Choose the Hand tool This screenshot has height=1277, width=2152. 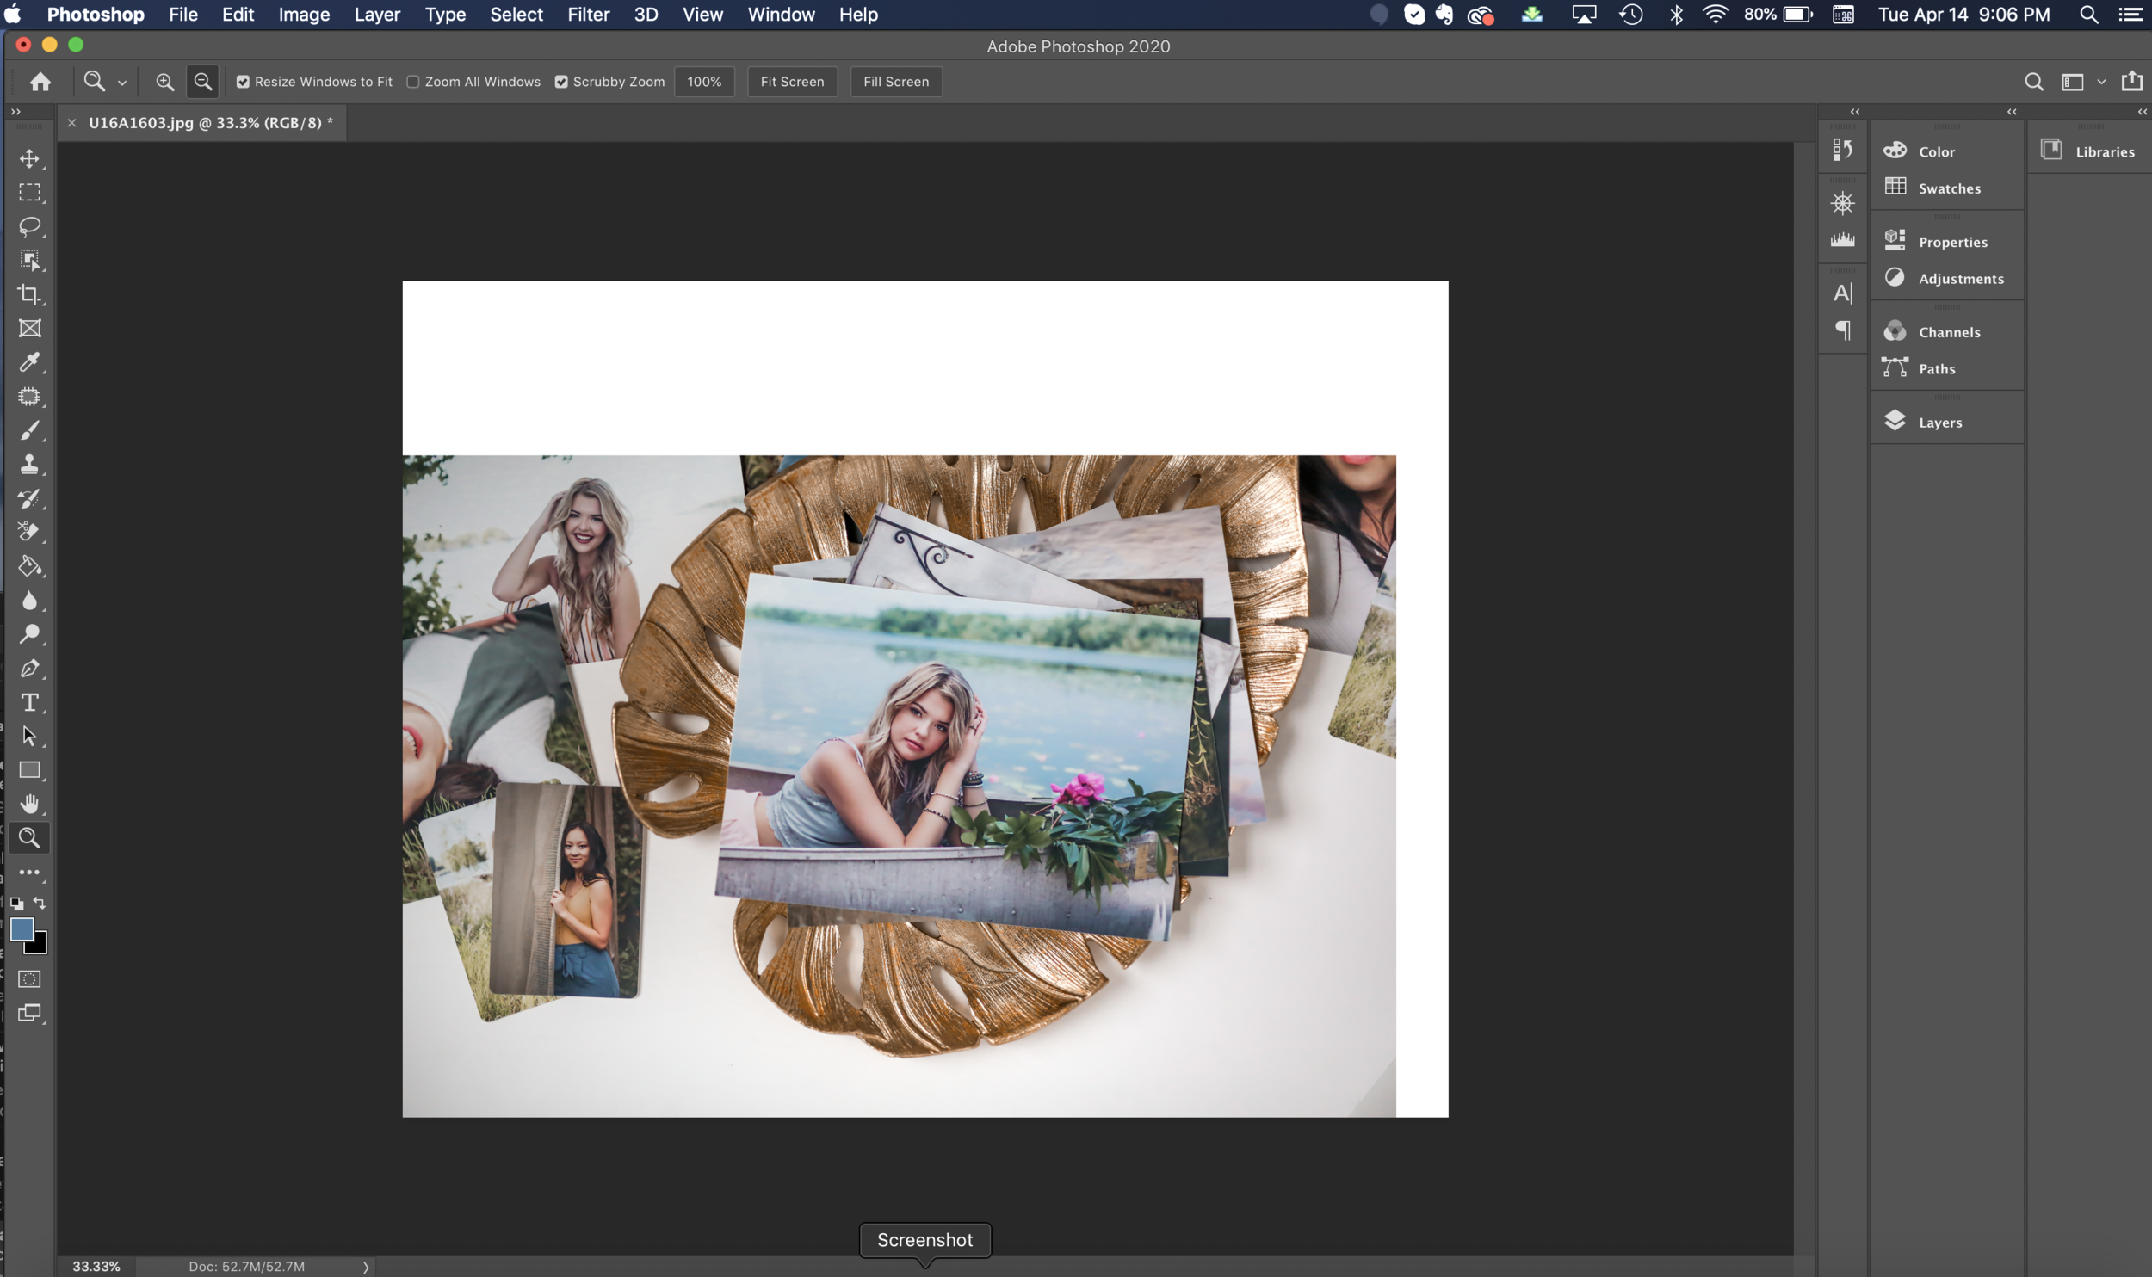click(29, 805)
